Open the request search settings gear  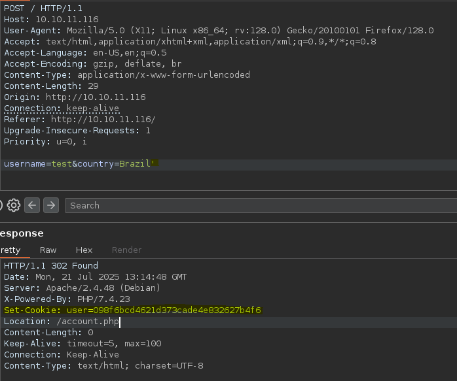point(13,205)
